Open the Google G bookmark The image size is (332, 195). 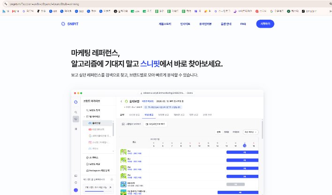[277, 11]
